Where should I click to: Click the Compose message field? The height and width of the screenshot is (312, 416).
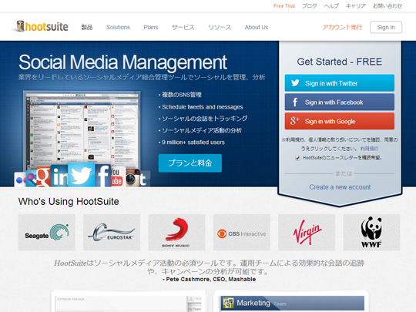pos(121,303)
